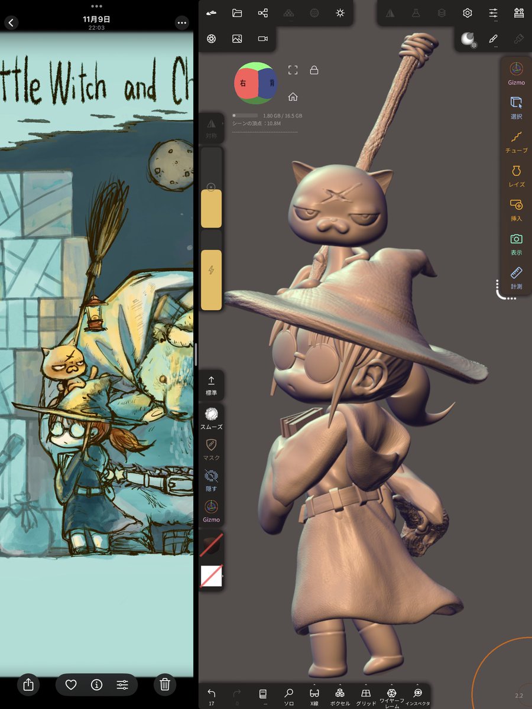Image resolution: width=532 pixels, height=709 pixels.
Task: Undo the last action
Action: click(212, 696)
